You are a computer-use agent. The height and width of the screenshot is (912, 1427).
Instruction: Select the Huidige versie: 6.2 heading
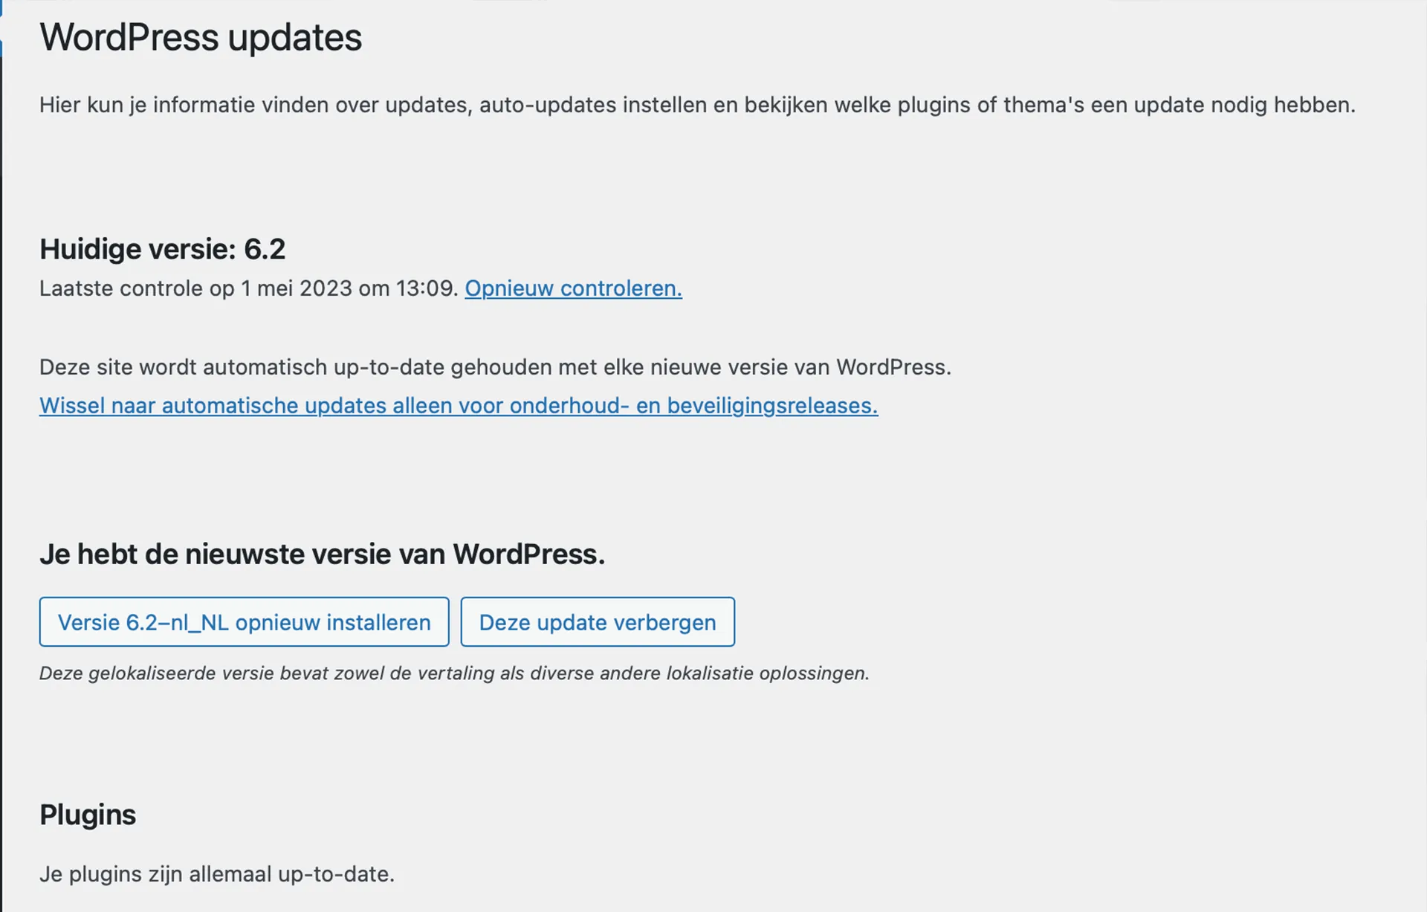[164, 249]
